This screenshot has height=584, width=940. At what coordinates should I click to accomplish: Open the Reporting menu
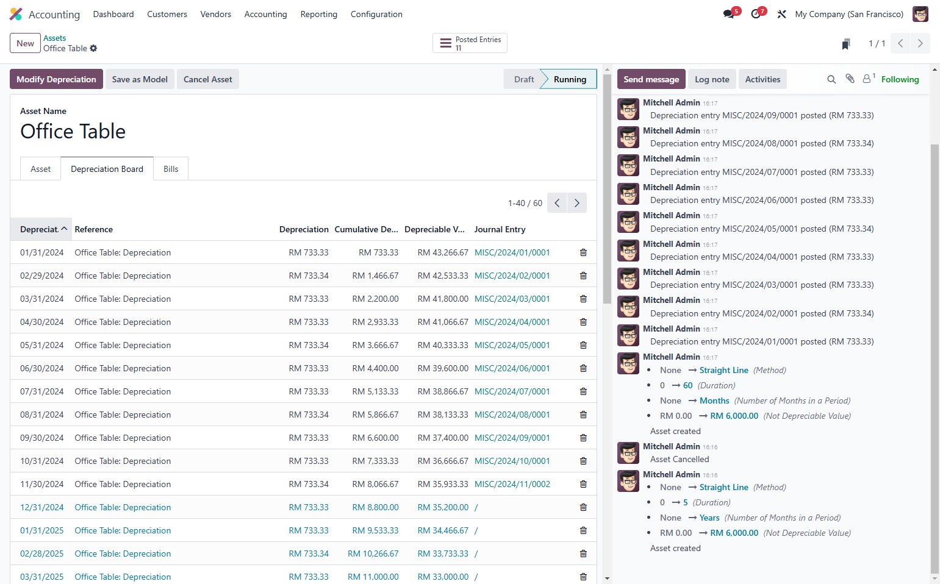coord(318,14)
